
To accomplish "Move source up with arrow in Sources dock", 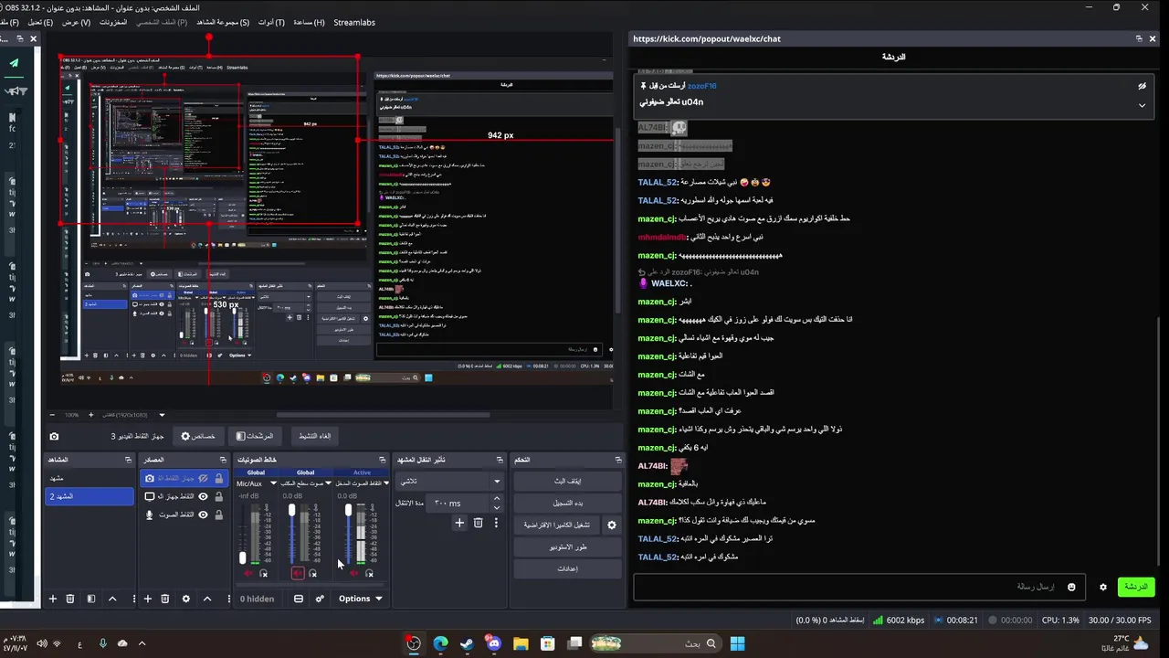I will click(207, 599).
